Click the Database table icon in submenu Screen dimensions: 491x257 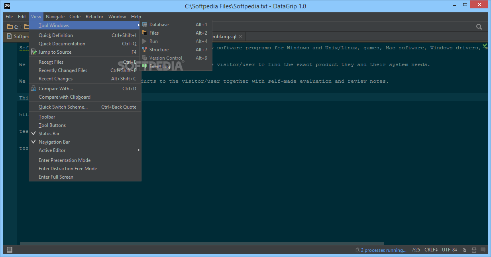[145, 25]
